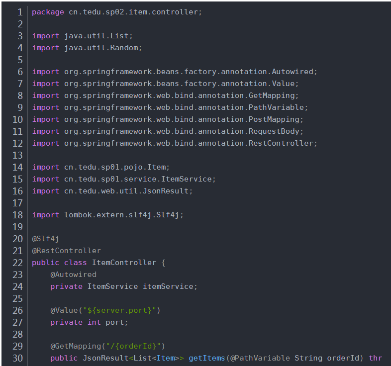Click the private int port declaration
This screenshot has height=366, width=391.
[89, 322]
